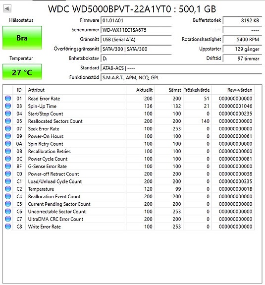Select the UltraDMA CRC Error Count row
The height and width of the screenshot is (285, 265).
(x=129, y=219)
